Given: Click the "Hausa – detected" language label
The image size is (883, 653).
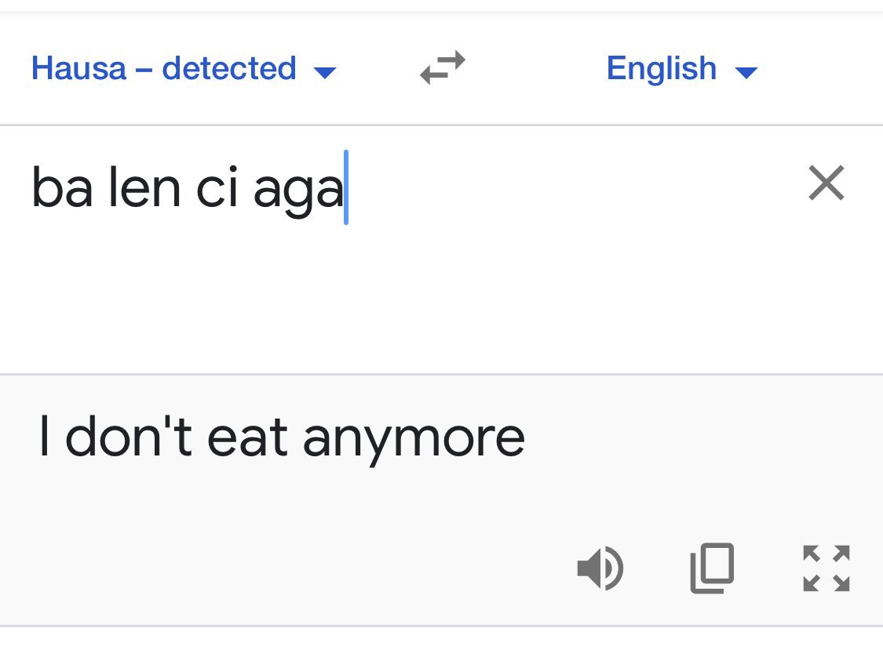Looking at the screenshot, I should click(163, 68).
